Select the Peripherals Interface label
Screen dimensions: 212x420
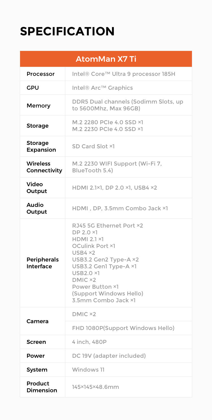click(42, 263)
